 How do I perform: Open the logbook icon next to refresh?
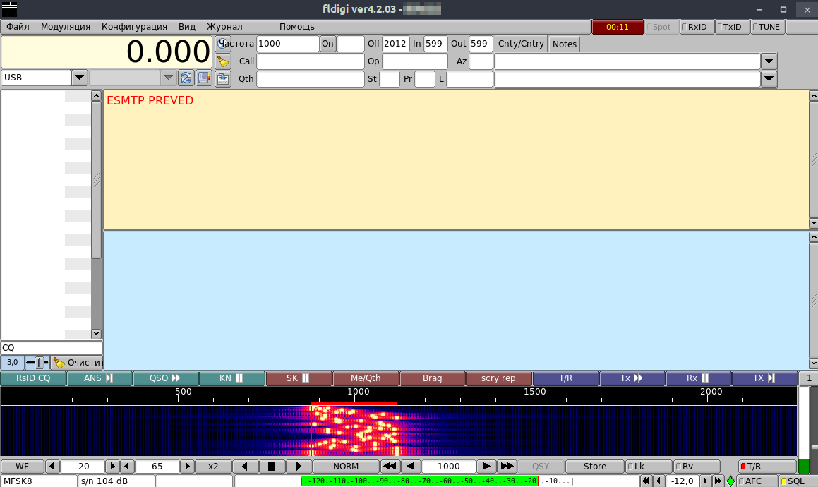(x=204, y=78)
